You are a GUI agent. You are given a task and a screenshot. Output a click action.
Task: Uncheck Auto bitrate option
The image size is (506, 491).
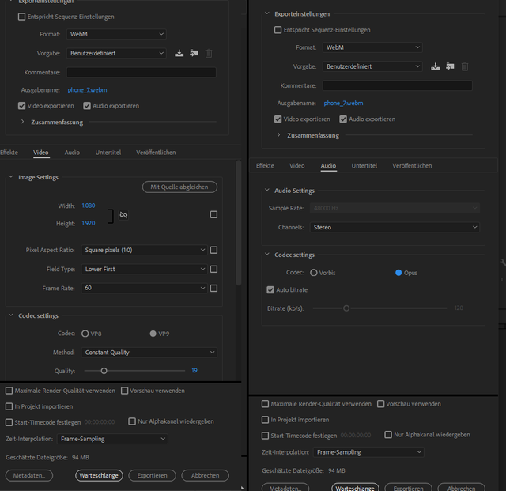coord(270,290)
